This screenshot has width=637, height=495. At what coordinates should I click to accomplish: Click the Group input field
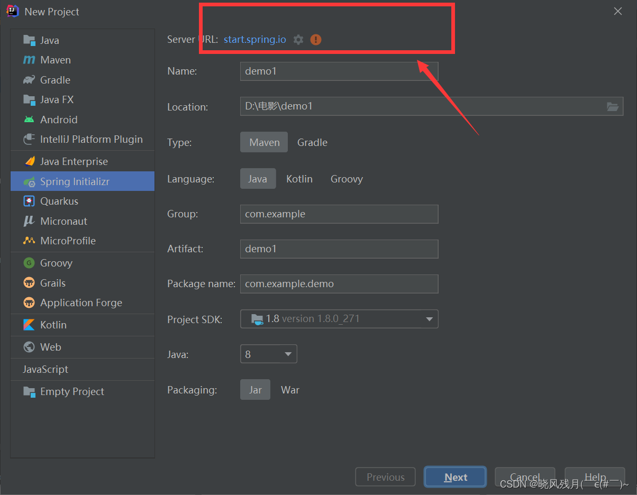(339, 214)
